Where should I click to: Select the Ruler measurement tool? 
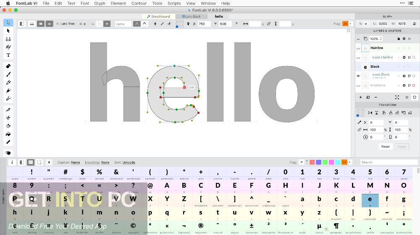pos(8,142)
